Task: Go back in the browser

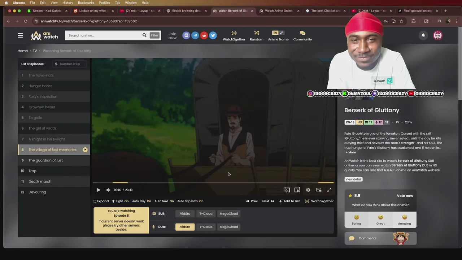Action: coord(8,21)
